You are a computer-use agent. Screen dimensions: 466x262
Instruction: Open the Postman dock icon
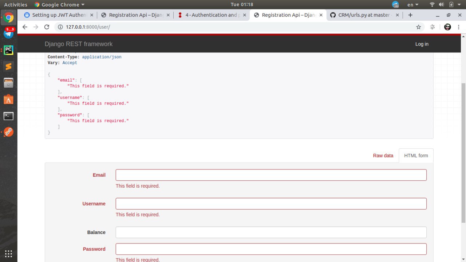point(9,132)
